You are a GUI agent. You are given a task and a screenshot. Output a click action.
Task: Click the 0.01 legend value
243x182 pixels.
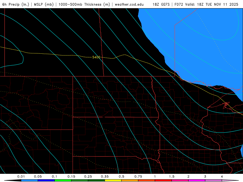(x=21, y=177)
